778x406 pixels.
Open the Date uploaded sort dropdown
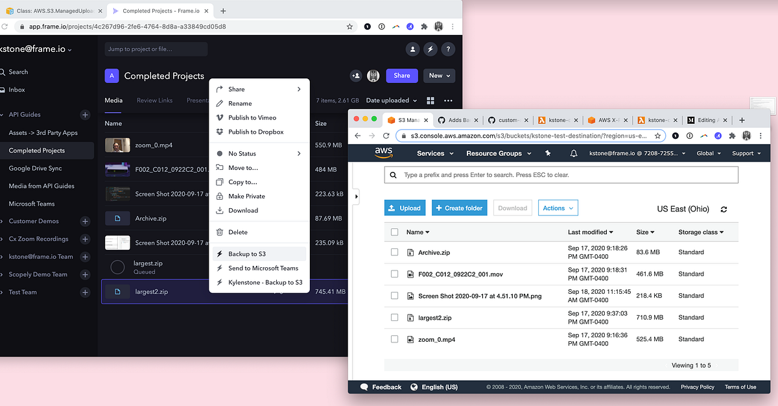pyautogui.click(x=389, y=99)
